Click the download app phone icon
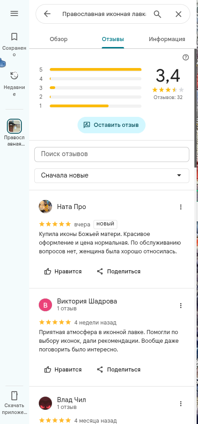The height and width of the screenshot is (424, 198). 14,395
